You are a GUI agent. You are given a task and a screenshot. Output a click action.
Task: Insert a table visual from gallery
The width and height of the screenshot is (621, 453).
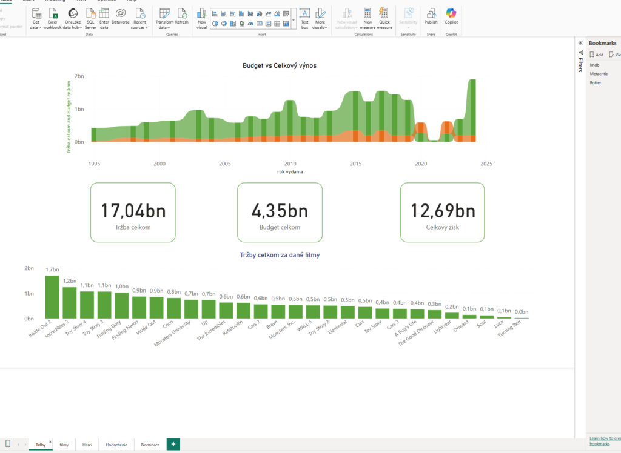point(277,24)
